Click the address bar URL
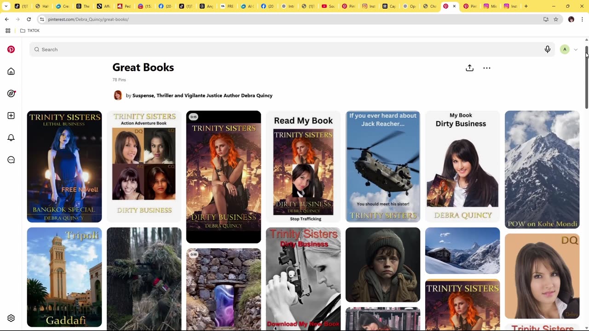The image size is (589, 331). (88, 19)
